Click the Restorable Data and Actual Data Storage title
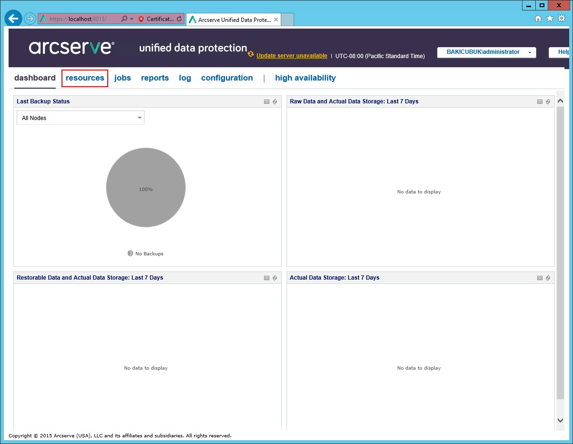573x444 pixels. 90,278
